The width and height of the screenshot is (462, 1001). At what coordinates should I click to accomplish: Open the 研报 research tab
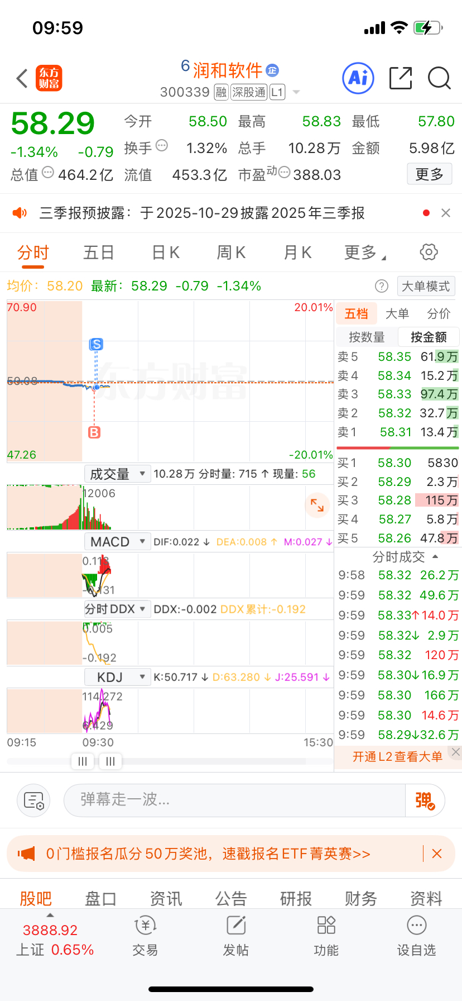[x=296, y=898]
